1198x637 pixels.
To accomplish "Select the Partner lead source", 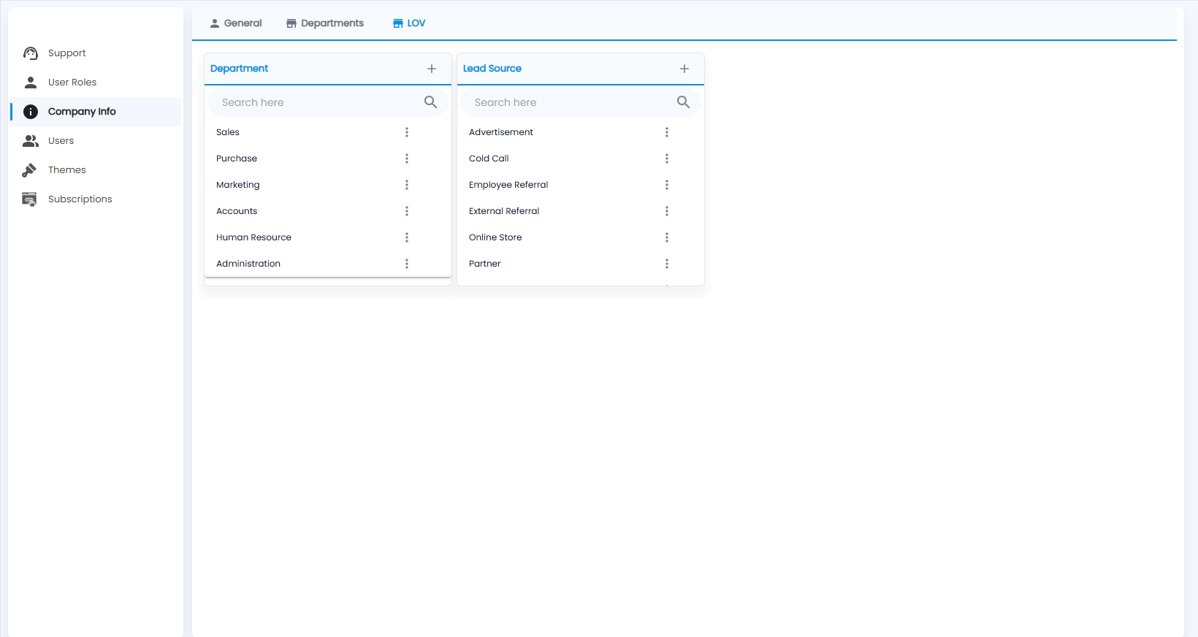I will pyautogui.click(x=581, y=264).
